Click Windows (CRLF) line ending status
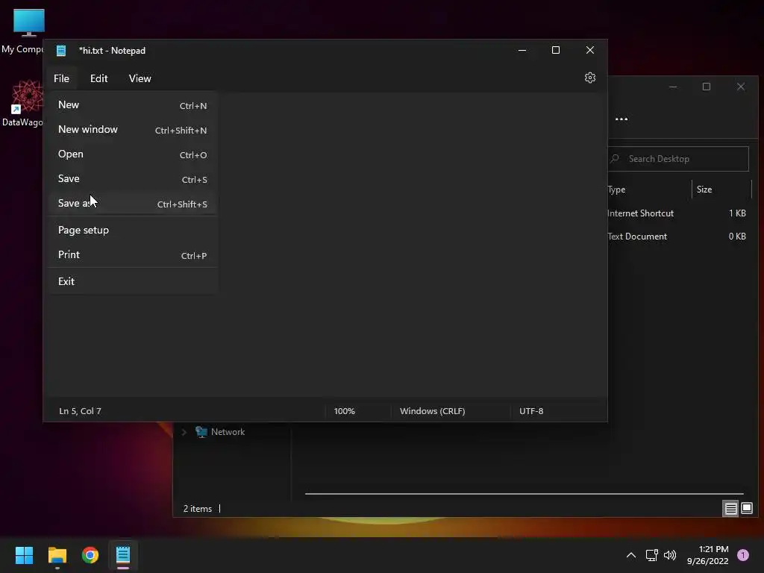 pos(432,411)
